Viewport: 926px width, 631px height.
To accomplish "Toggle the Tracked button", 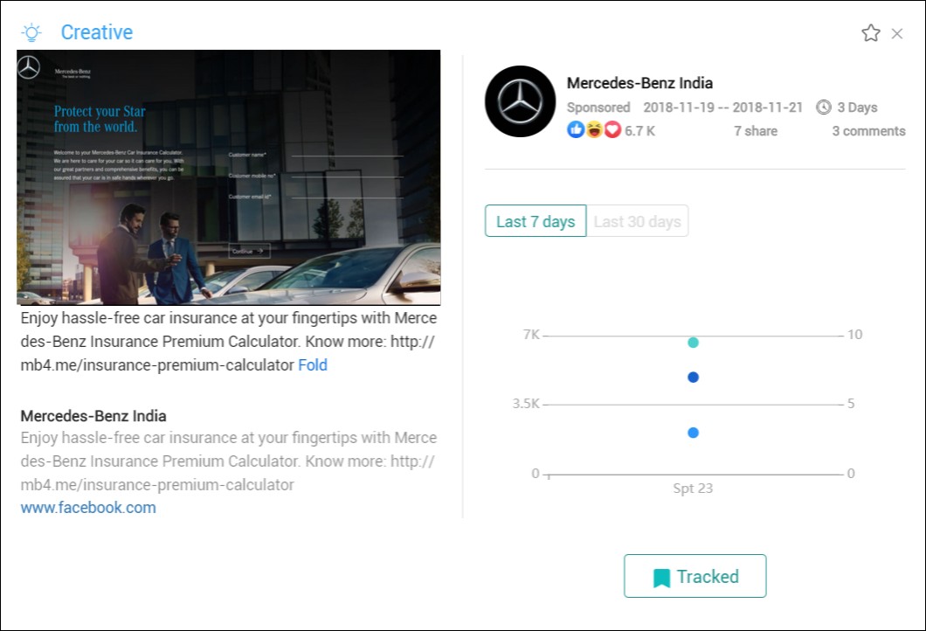I will click(694, 576).
